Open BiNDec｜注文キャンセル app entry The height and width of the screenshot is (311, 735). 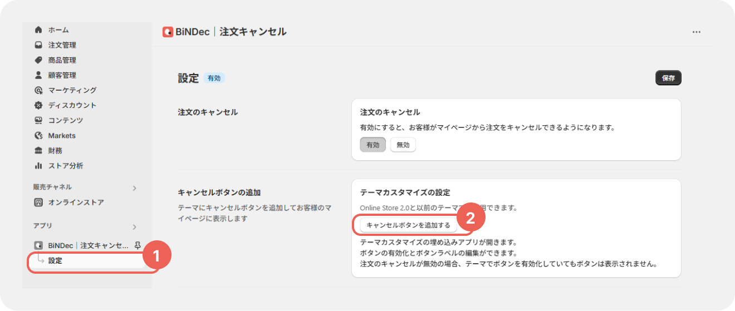(x=89, y=245)
